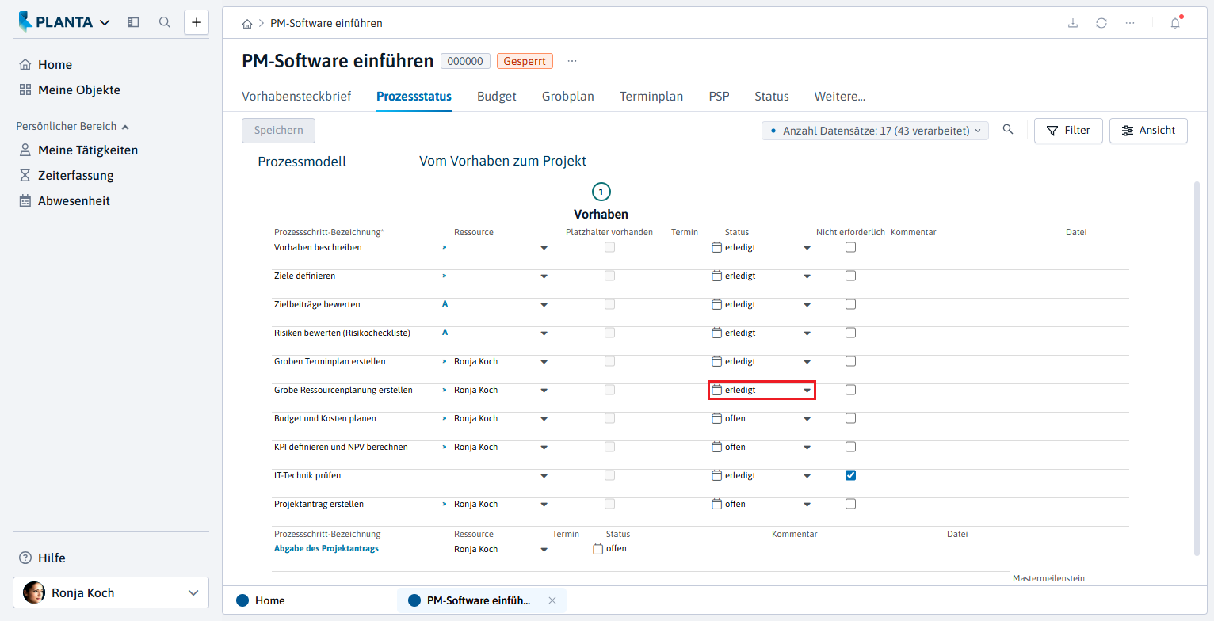
Task: Open the Vorhabensteckbrief tab
Action: (x=296, y=97)
